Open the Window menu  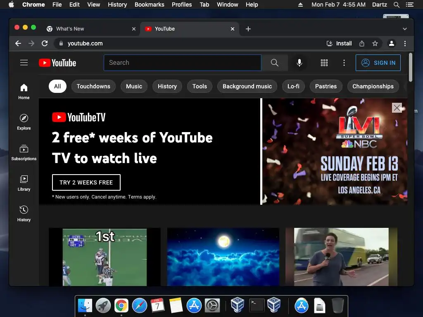228,5
